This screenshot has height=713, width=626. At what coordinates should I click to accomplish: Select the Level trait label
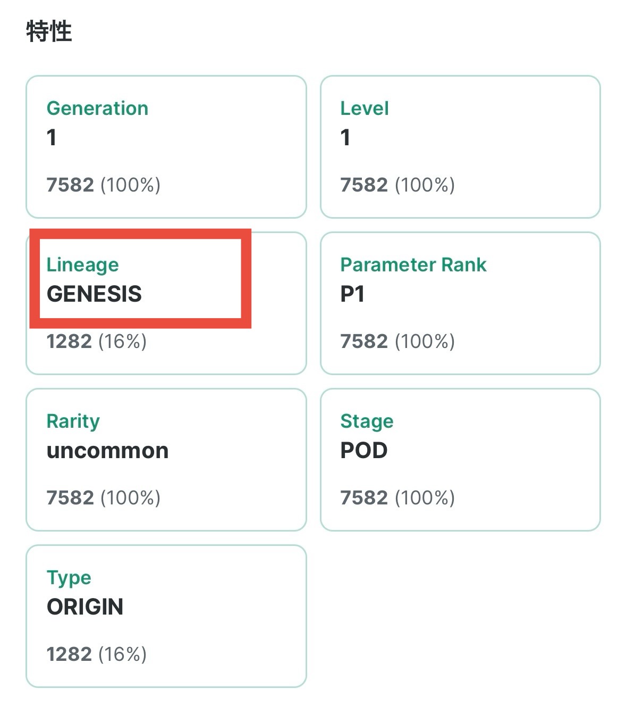[365, 108]
